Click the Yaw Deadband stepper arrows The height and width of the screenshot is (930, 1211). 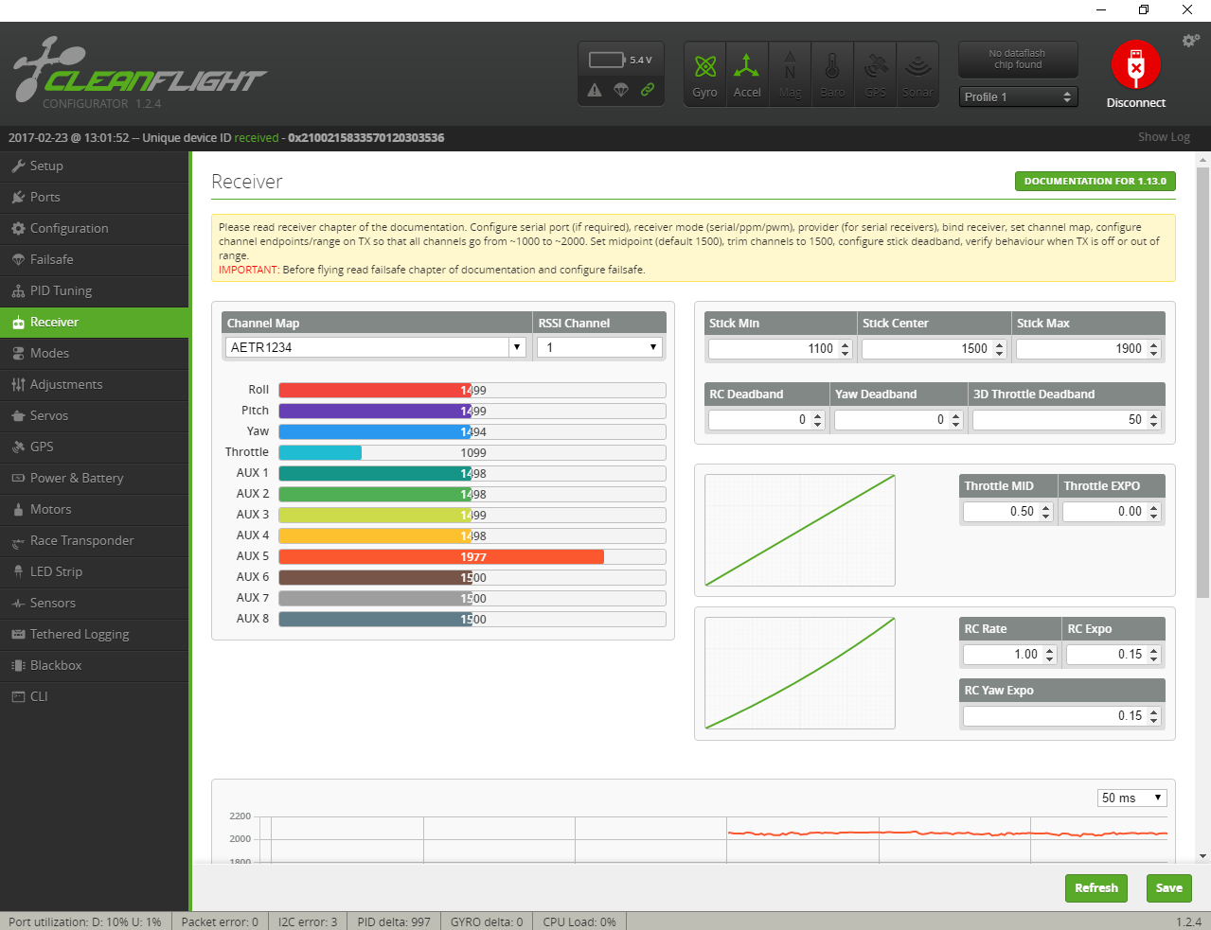[955, 420]
